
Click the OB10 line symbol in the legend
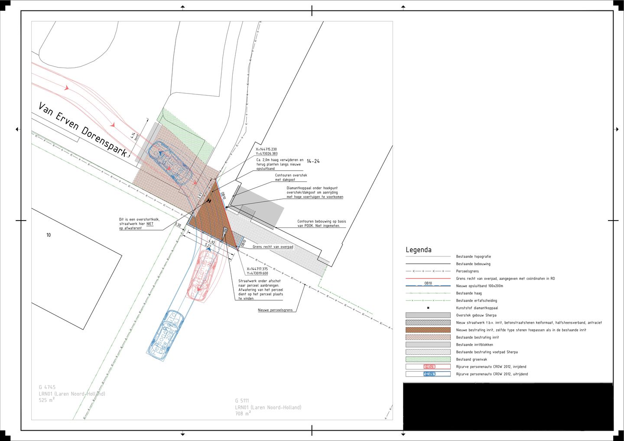click(428, 285)
